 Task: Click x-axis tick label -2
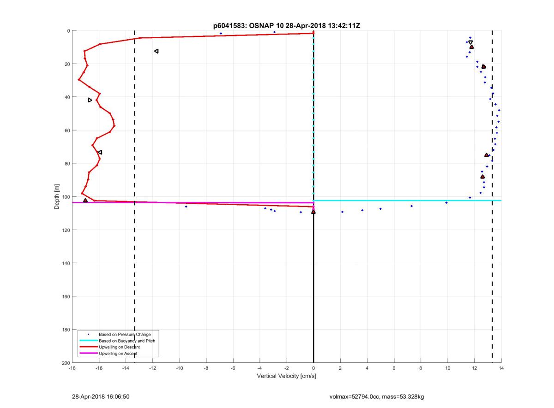pyautogui.click(x=286, y=368)
